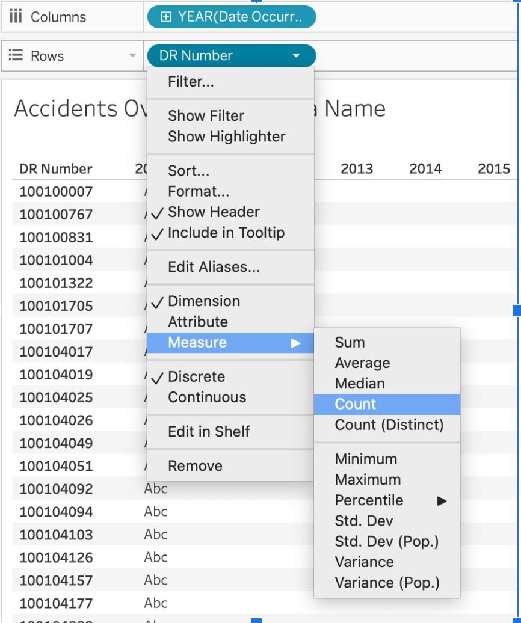Image resolution: width=521 pixels, height=623 pixels.
Task: Select Maximum aggregation
Action: pos(387,480)
